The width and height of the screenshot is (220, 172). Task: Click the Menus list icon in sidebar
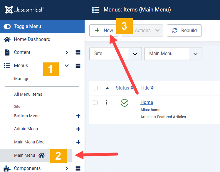click(7, 66)
